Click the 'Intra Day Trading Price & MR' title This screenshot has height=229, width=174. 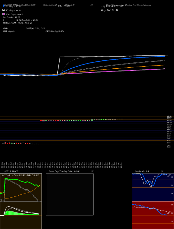64,171
